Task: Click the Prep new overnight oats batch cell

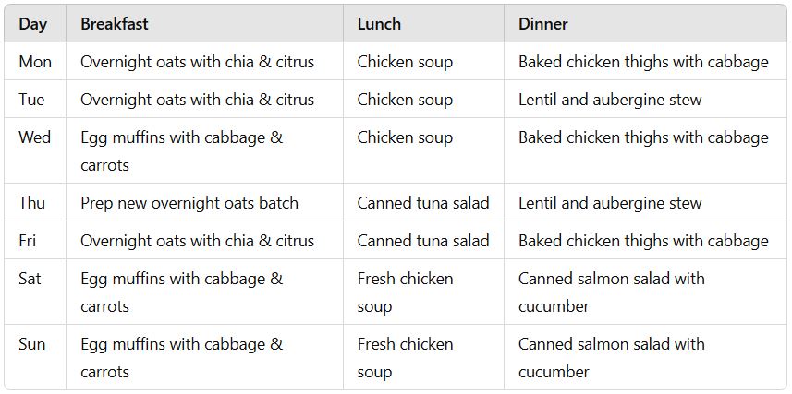Action: click(x=189, y=203)
